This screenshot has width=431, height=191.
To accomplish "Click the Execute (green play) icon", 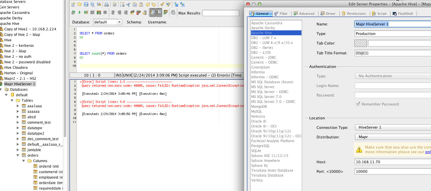I will coord(79,12).
